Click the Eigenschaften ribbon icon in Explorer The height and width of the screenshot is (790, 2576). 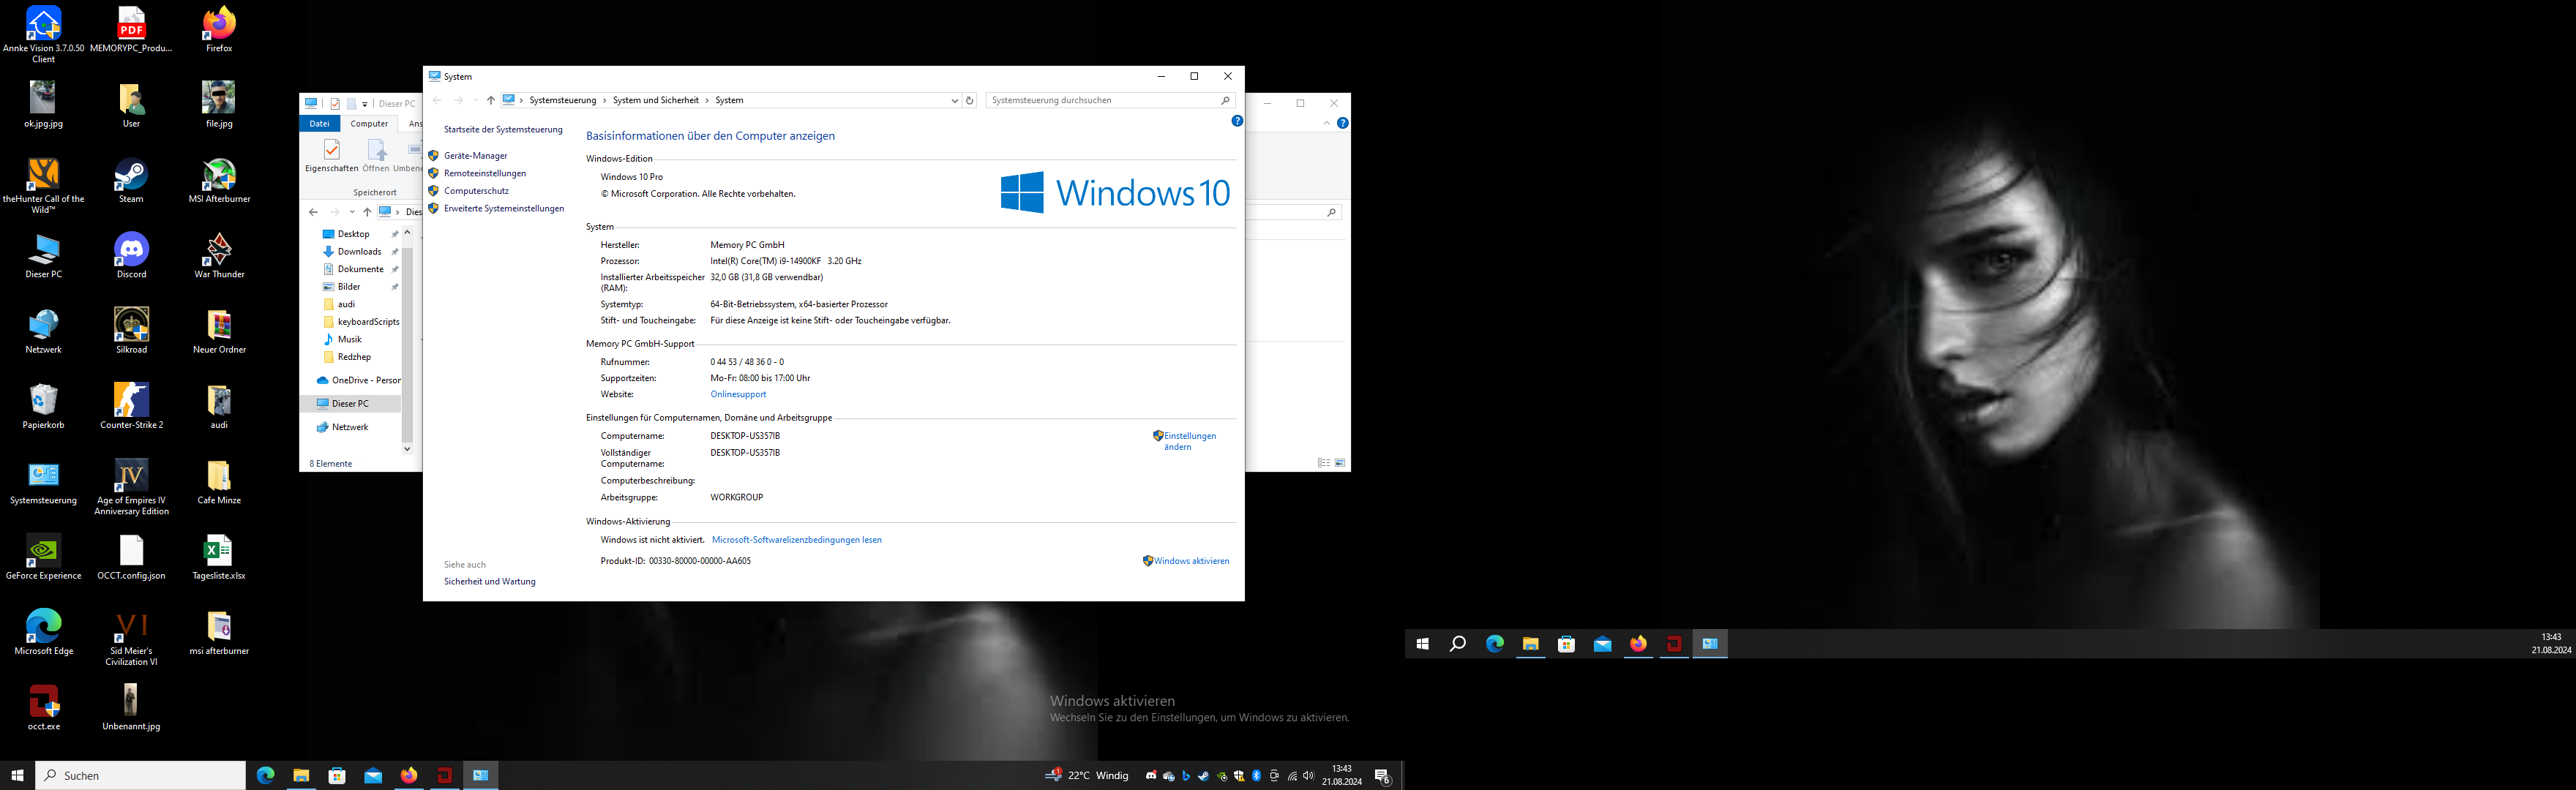tap(331, 151)
